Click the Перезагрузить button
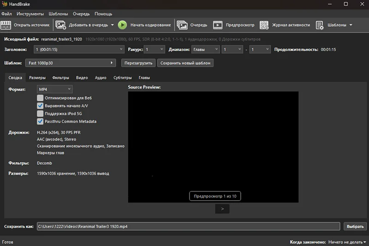The image size is (369, 246). click(138, 63)
